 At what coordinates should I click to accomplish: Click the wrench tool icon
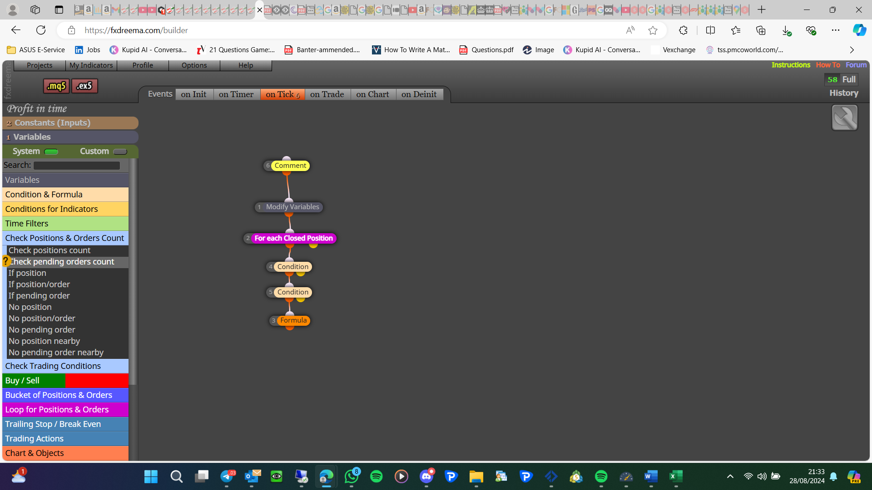[844, 118]
